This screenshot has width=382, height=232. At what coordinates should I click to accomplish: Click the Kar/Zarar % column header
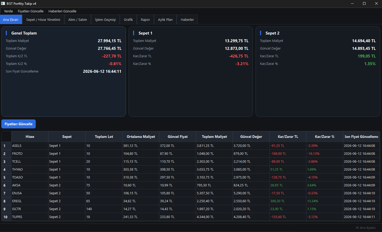[x=325, y=137]
